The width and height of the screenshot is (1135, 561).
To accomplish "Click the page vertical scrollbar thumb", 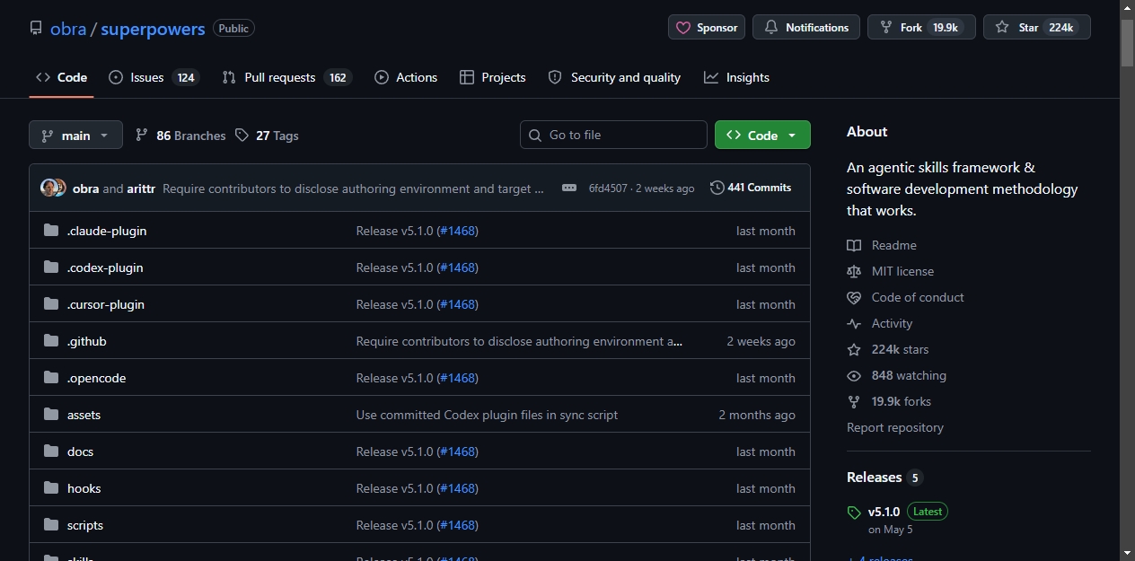I will (x=1127, y=42).
